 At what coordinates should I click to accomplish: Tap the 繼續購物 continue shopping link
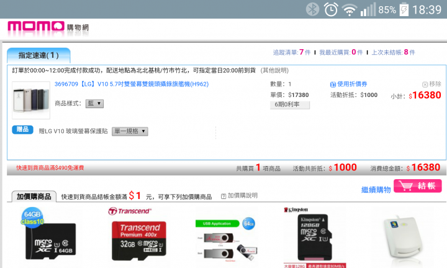point(376,190)
